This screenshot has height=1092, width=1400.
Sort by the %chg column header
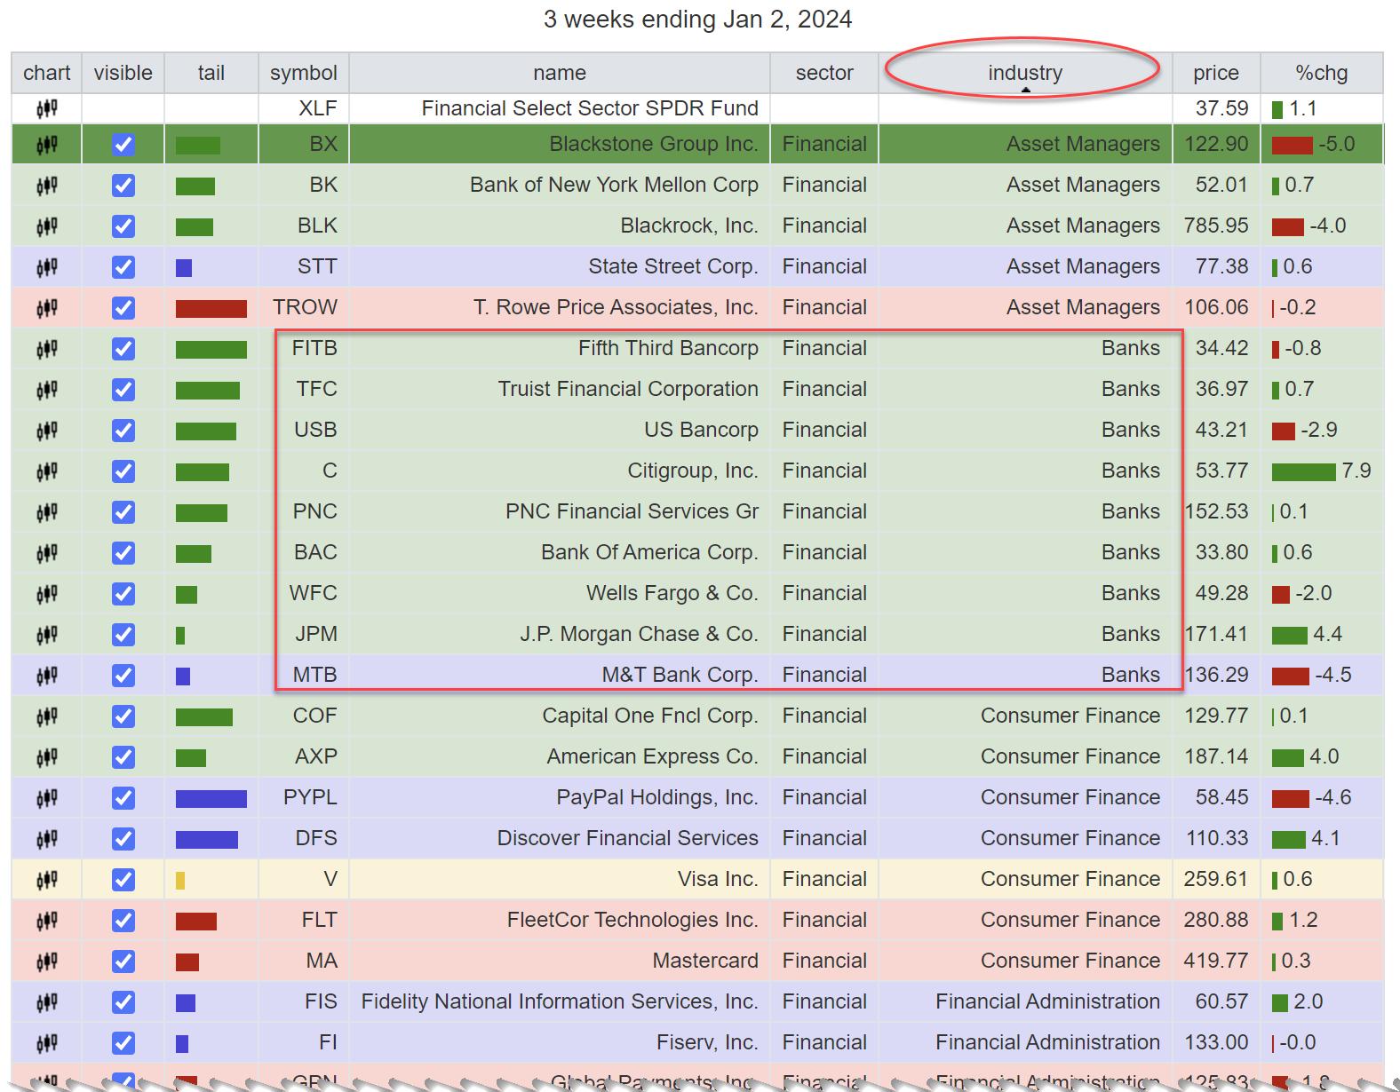tap(1321, 73)
